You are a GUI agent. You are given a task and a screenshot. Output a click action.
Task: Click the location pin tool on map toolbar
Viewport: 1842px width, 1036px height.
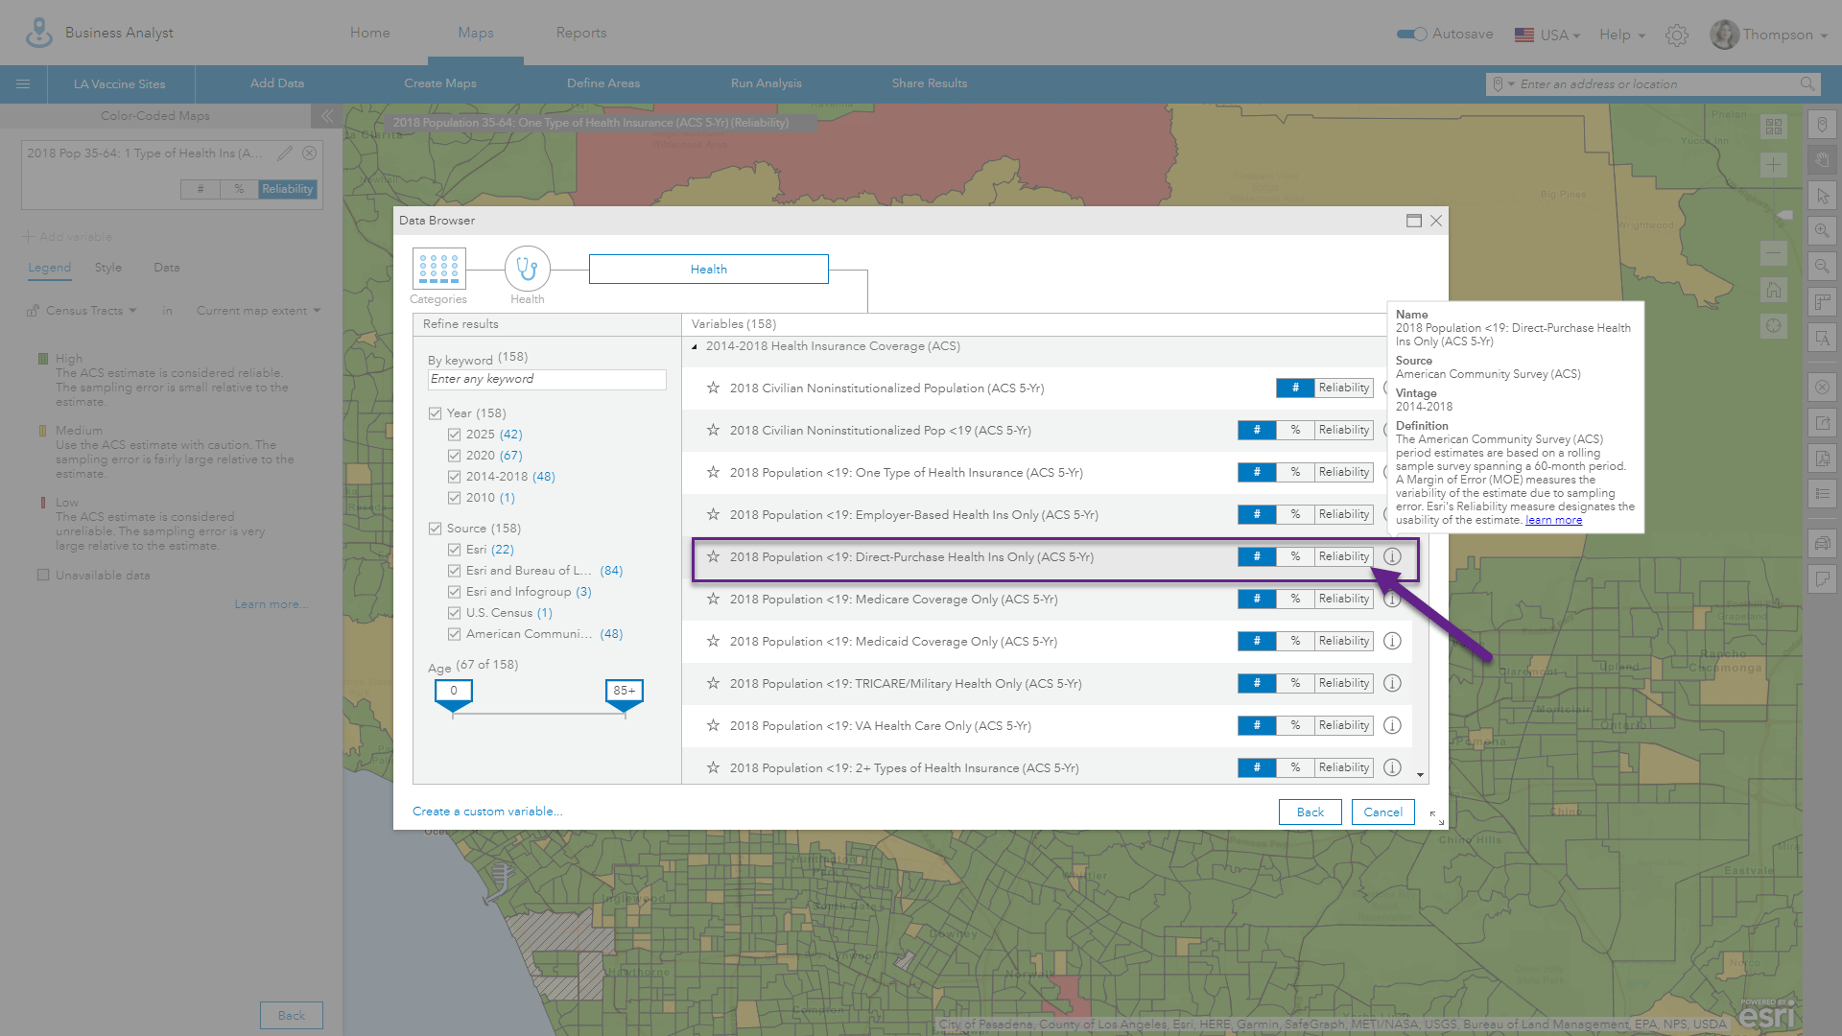pos(1822,124)
